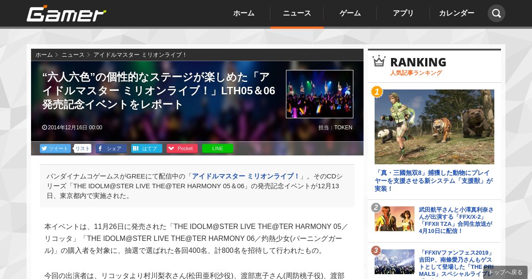This screenshot has height=279, width=532.
Task: Open the search magnifier icon
Action: 497,13
